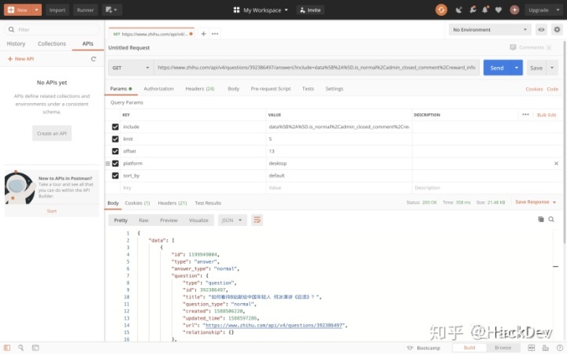
Task: Open the Authorization request tab
Action: 158,89
